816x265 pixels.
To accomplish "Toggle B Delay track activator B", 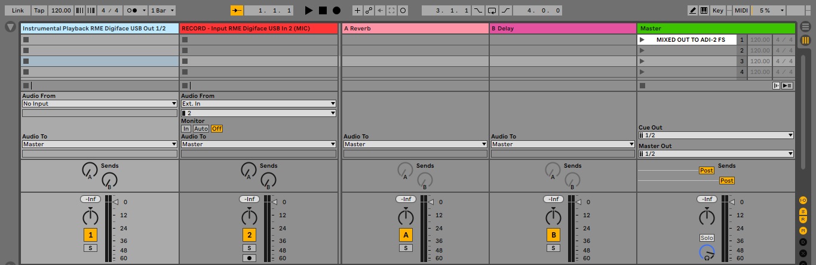I will 553,235.
